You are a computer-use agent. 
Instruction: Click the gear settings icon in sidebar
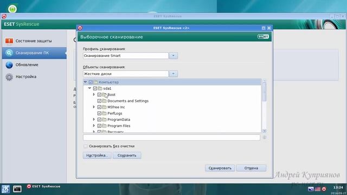(9, 77)
